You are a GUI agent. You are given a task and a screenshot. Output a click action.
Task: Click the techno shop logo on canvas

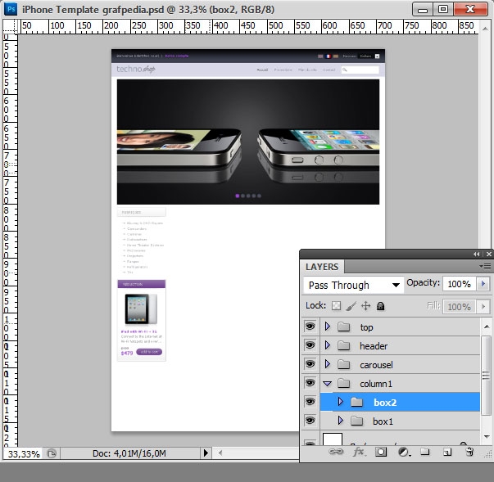(135, 70)
